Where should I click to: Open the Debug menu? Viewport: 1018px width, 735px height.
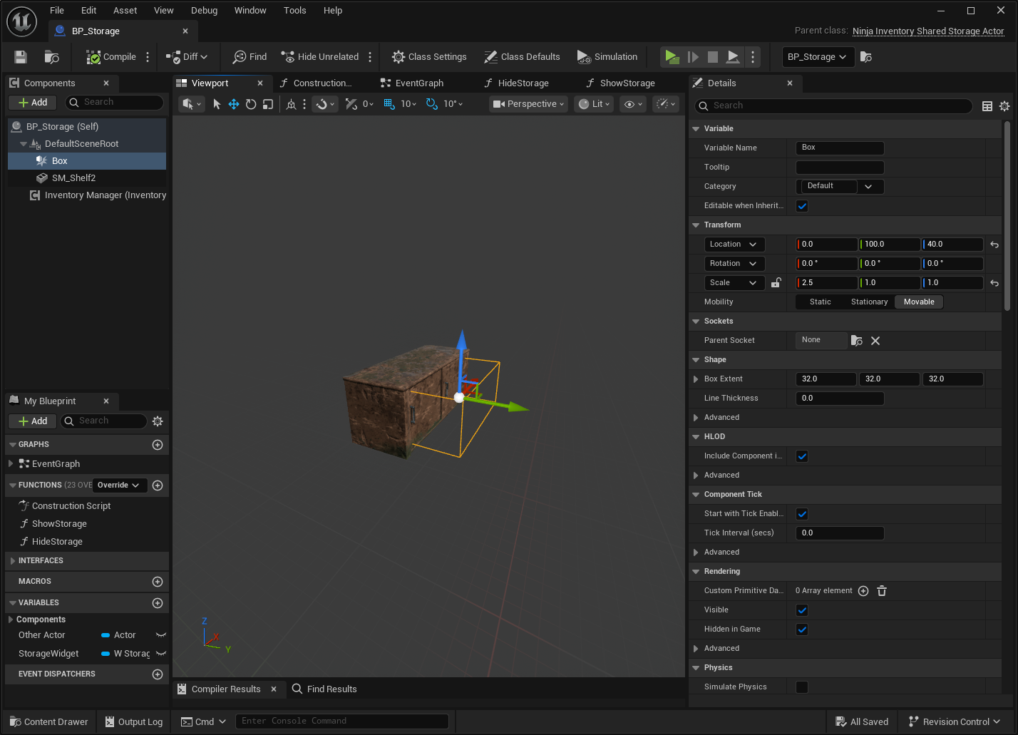point(204,11)
